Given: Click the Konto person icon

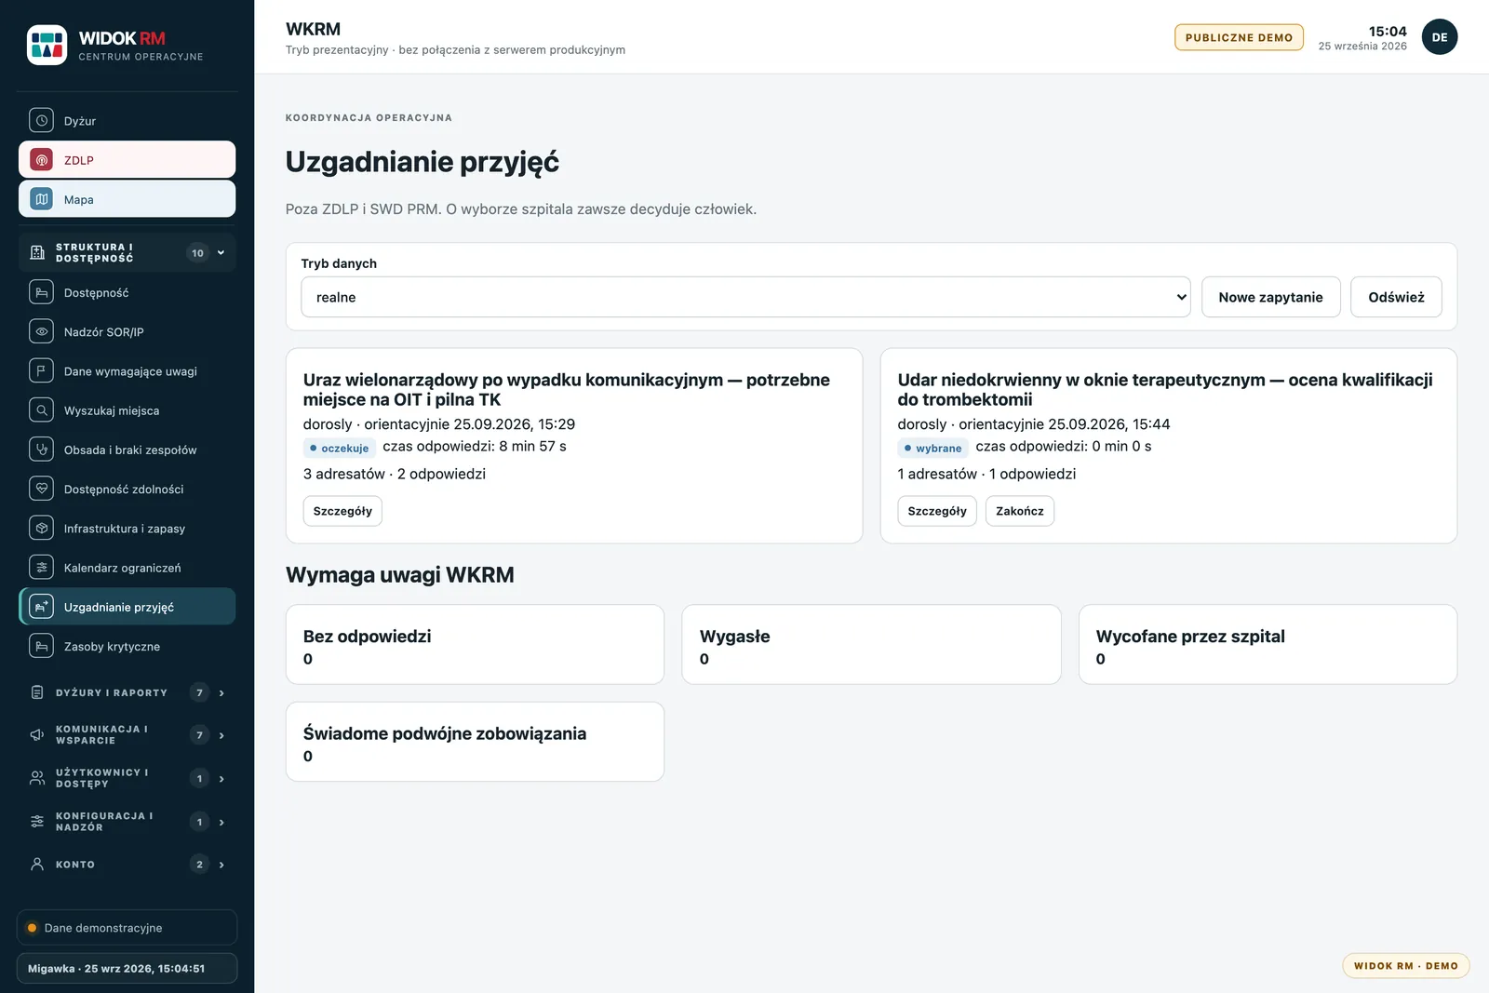Looking at the screenshot, I should coord(37,865).
